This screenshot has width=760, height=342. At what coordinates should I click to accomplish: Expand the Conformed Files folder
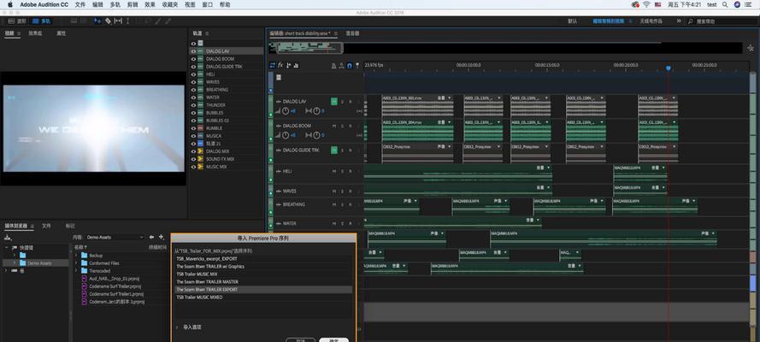[x=76, y=263]
